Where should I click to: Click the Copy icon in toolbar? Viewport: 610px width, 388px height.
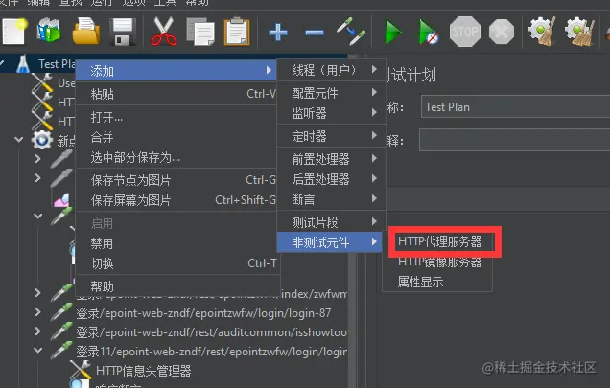[200, 32]
